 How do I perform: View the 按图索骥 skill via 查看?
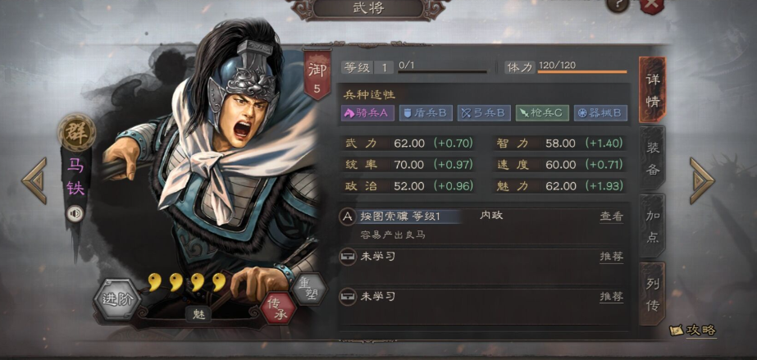611,216
